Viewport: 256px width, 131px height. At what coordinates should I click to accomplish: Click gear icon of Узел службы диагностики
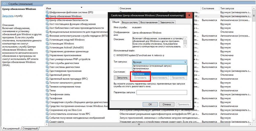pyautogui.click(x=47, y=63)
